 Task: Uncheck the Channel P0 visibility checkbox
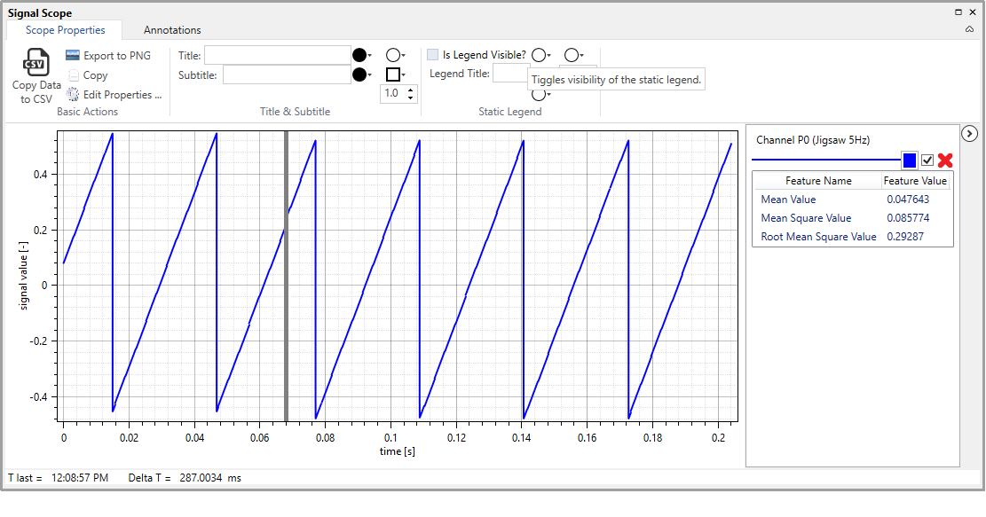927,161
